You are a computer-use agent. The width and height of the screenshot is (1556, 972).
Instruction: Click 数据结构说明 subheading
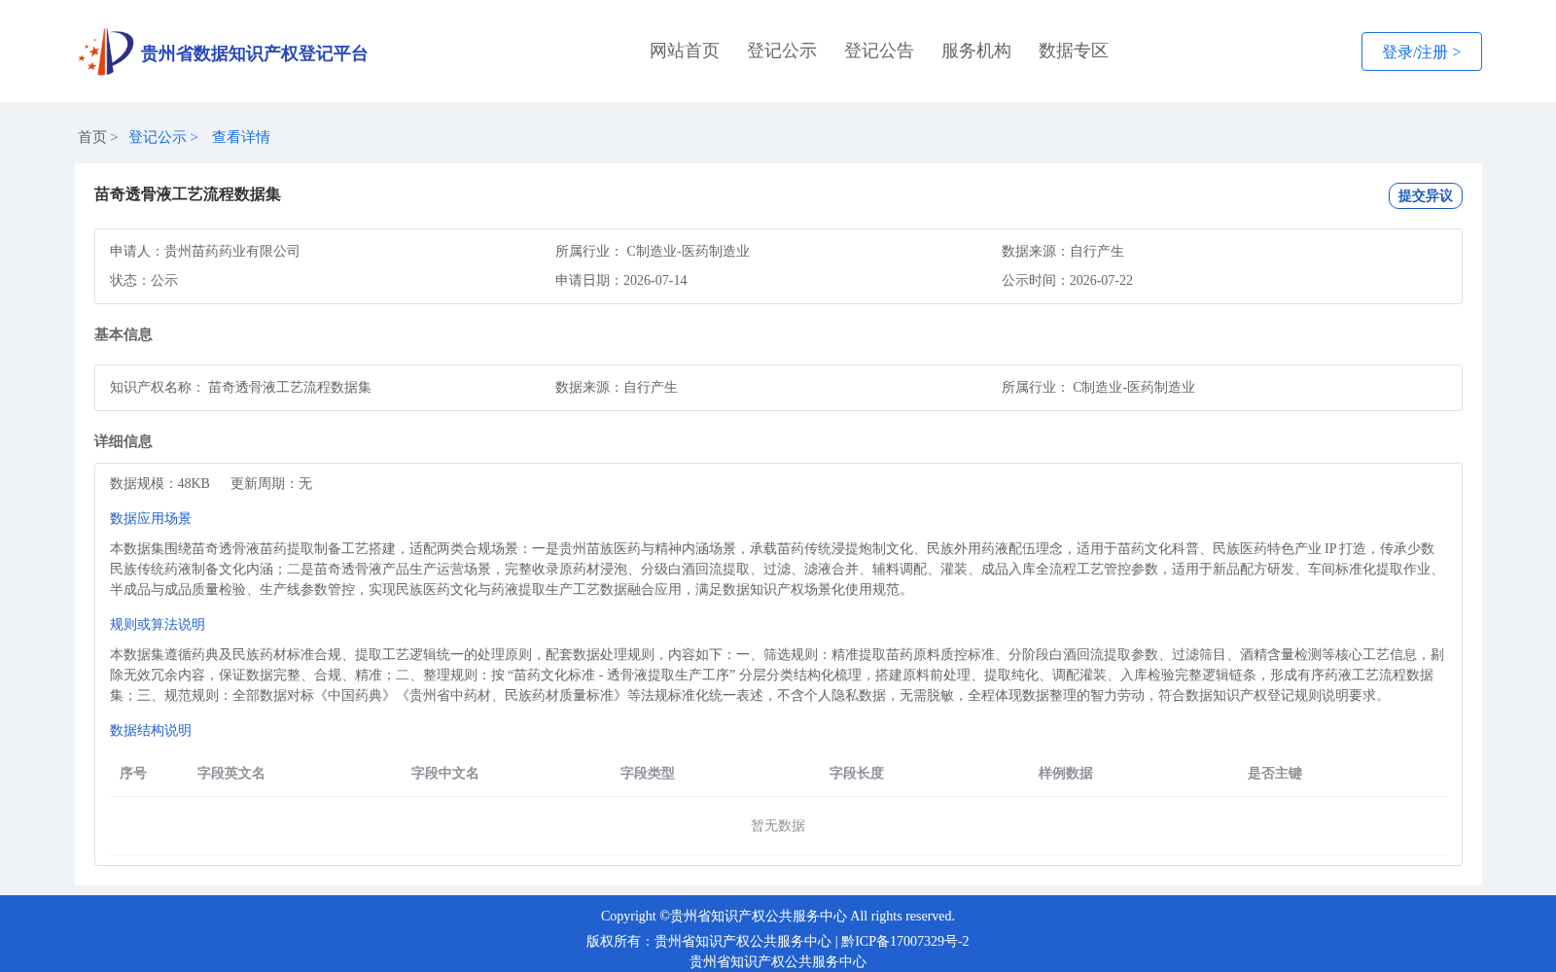click(x=151, y=730)
